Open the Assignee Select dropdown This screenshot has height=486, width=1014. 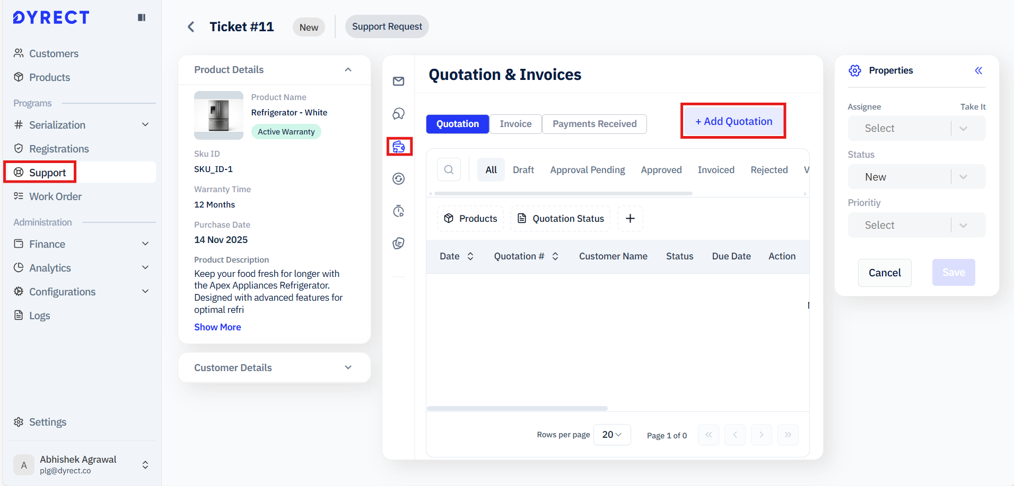[x=916, y=129]
